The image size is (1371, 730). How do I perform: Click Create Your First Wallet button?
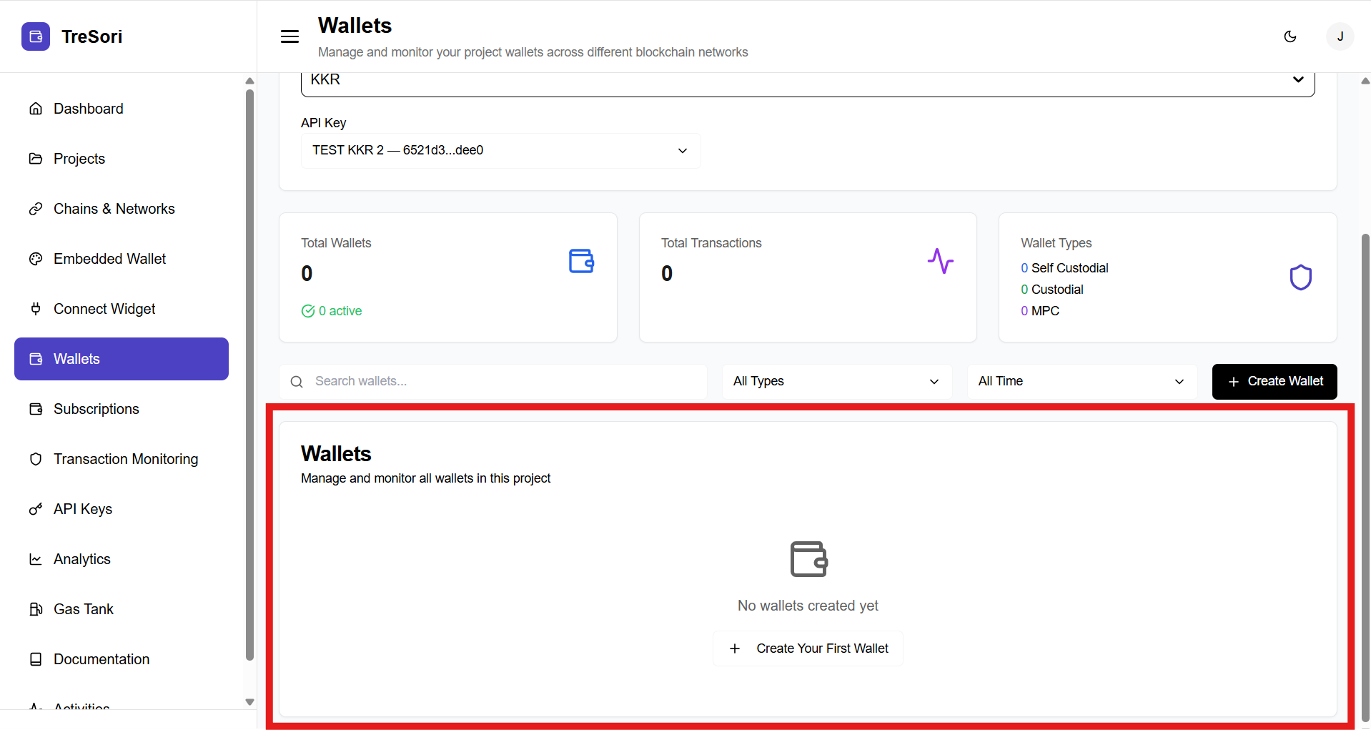point(808,648)
